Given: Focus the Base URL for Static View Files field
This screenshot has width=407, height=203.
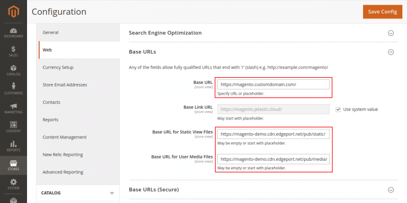Looking at the screenshot, I should (x=273, y=134).
